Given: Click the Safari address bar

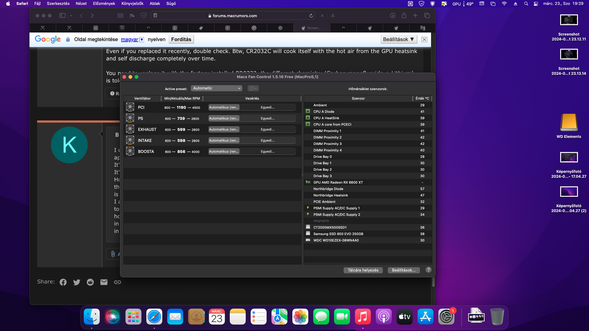Looking at the screenshot, I should click(235, 16).
